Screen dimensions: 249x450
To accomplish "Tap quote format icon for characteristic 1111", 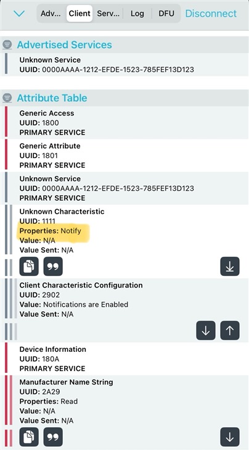I will [x=53, y=266].
